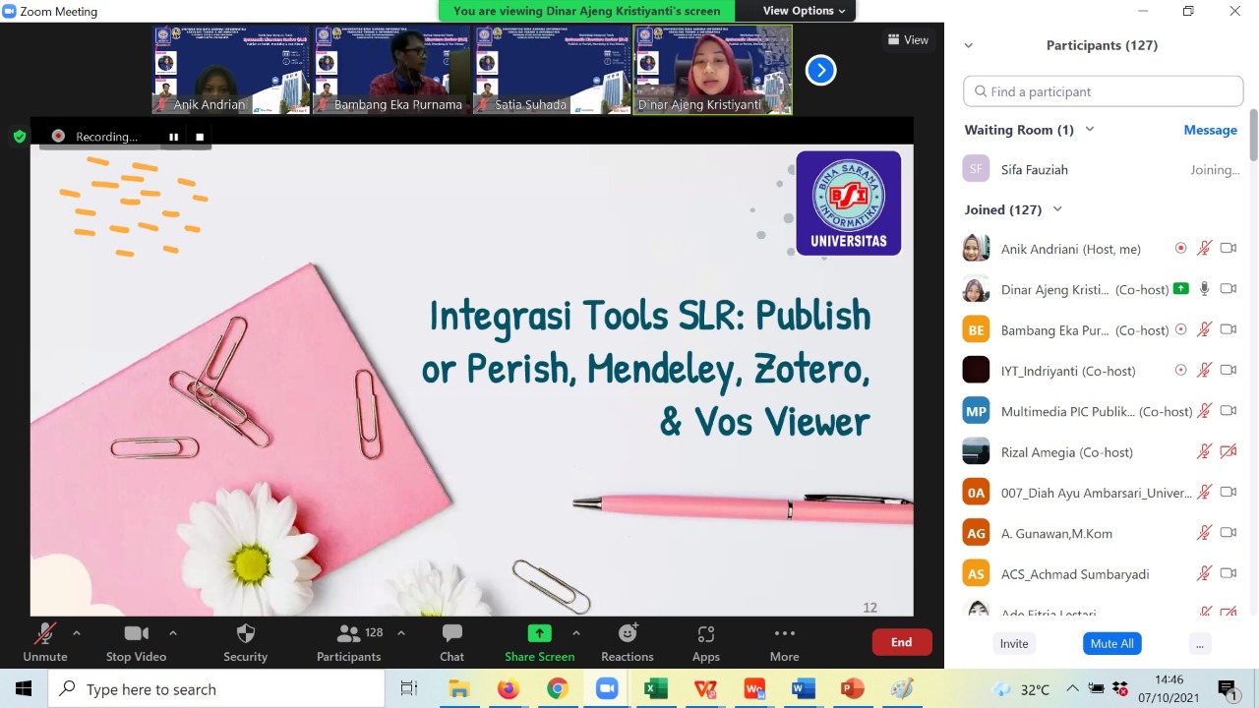Invite others with the Invite button
Screen dimensions: 1259x708
coord(1014,643)
